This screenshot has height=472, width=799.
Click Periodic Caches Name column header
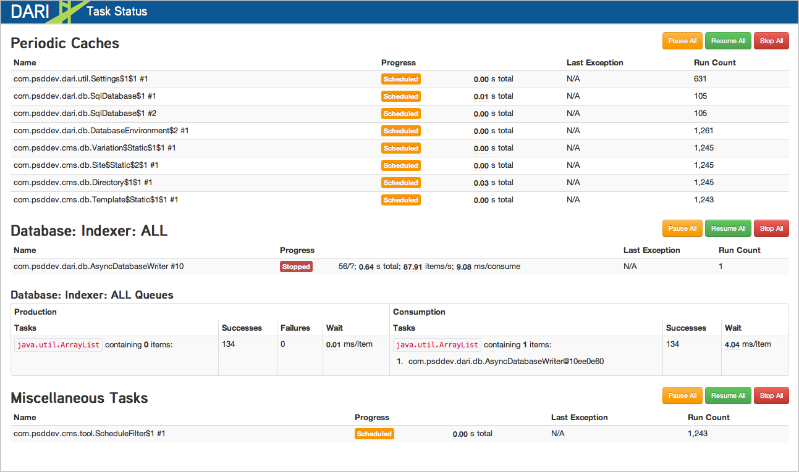coord(25,62)
